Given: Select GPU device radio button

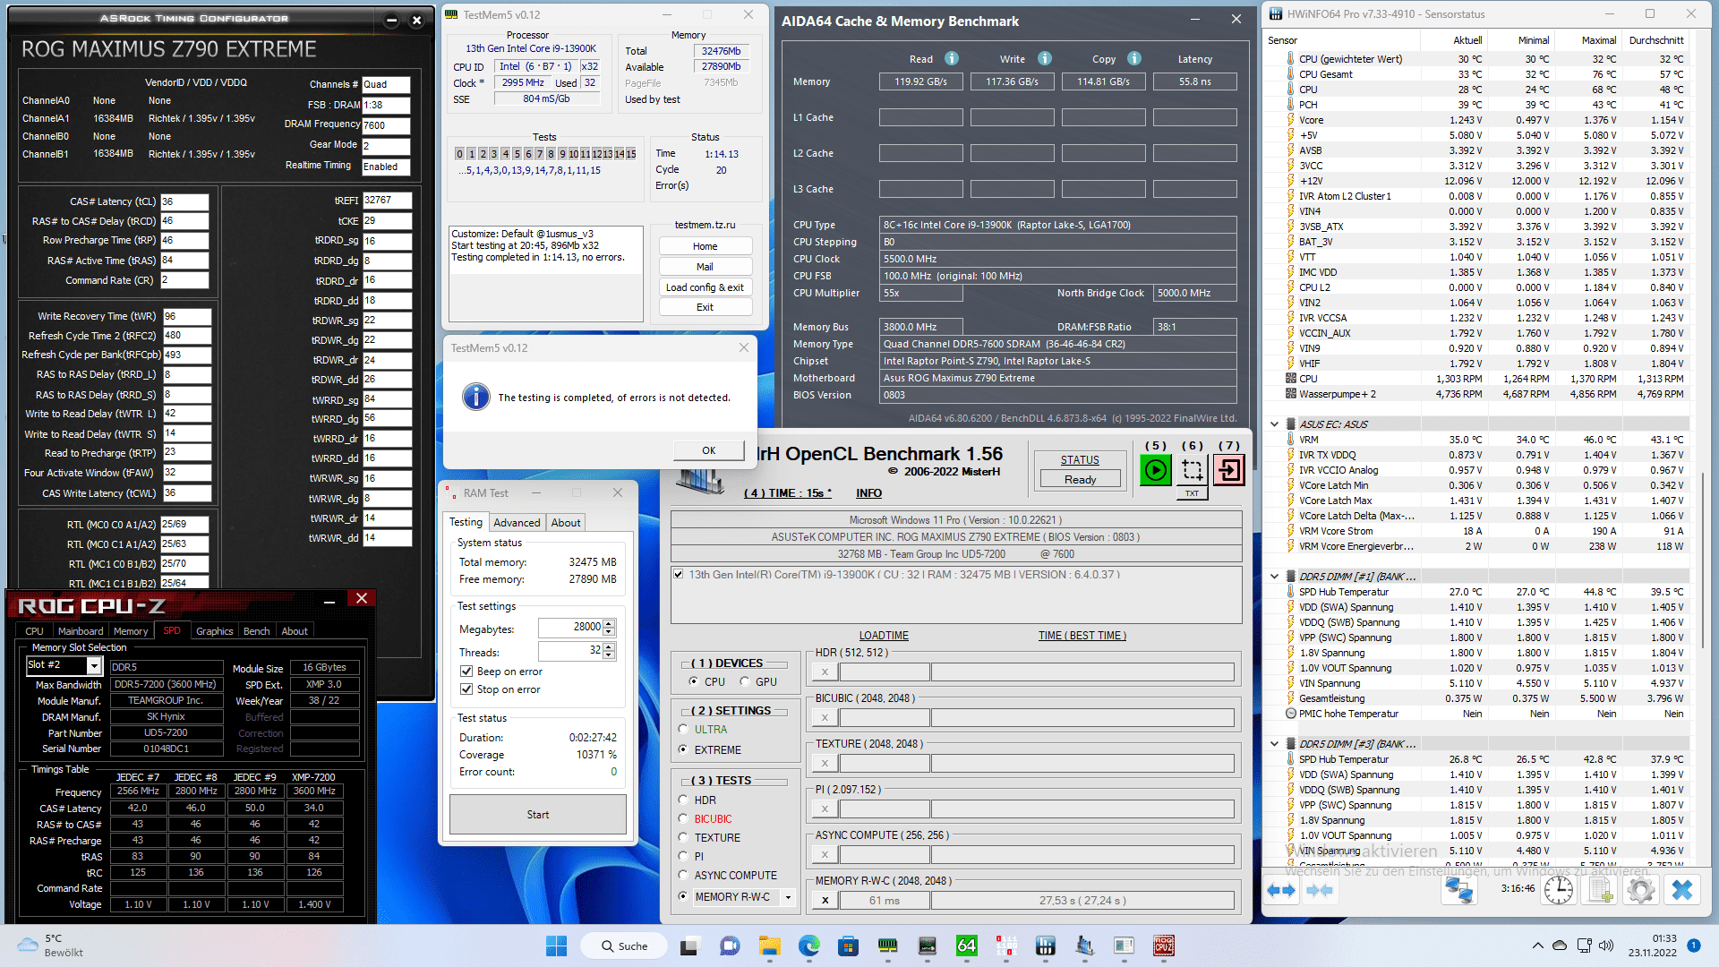Looking at the screenshot, I should [744, 681].
